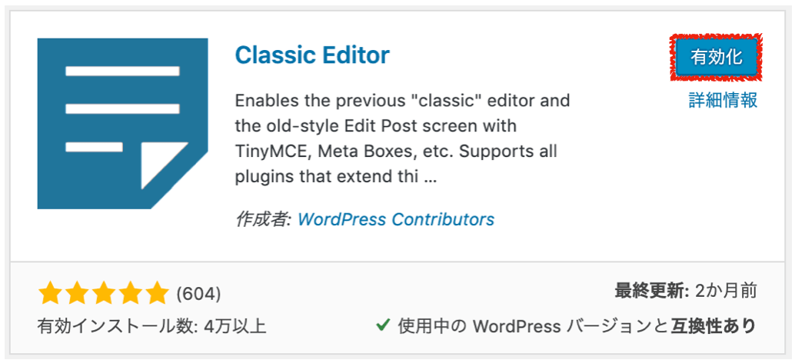Screen dimensions: 795x360
Task: Click the bold 互換性あり text
Action: [714, 326]
